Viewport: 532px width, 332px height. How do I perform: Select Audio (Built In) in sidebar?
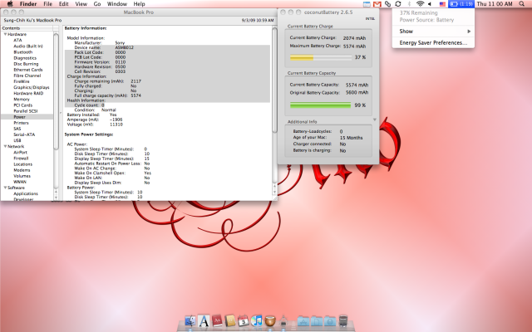[28, 46]
